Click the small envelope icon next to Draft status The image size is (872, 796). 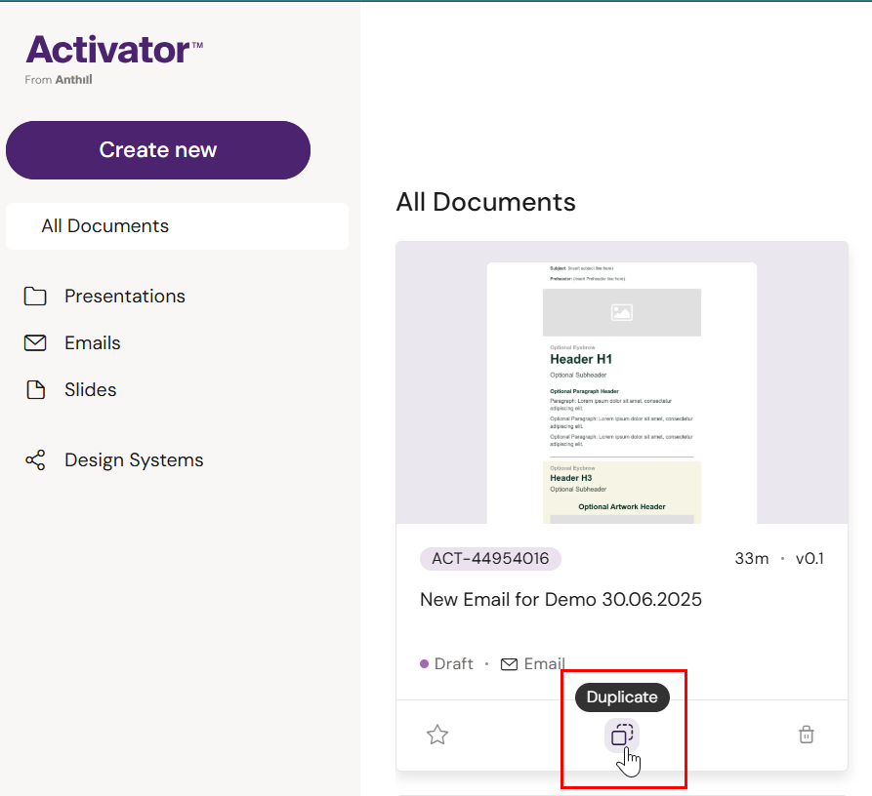coord(509,664)
